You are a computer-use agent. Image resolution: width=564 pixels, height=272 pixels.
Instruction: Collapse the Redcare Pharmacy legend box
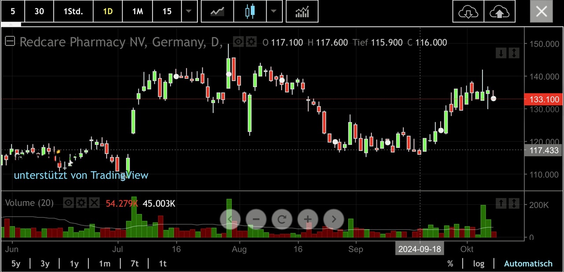click(10, 41)
